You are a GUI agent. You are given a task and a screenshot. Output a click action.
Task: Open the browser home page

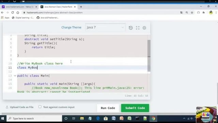18,13
